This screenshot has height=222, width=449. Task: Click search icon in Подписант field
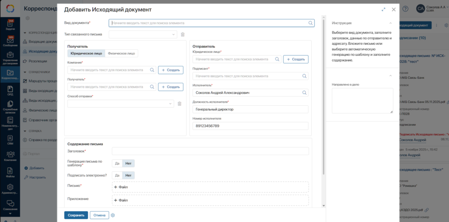(x=303, y=76)
